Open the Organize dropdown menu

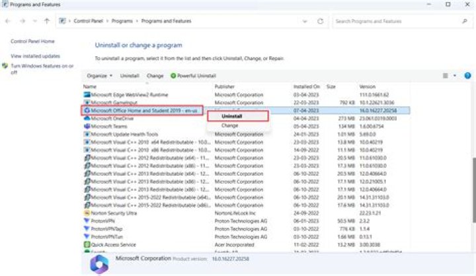[x=100, y=76]
